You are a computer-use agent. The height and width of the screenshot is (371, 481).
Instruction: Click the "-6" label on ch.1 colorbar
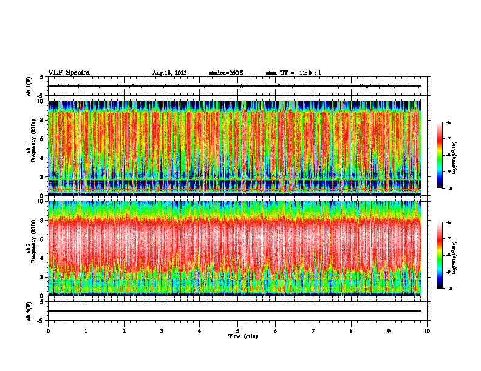[x=448, y=122]
